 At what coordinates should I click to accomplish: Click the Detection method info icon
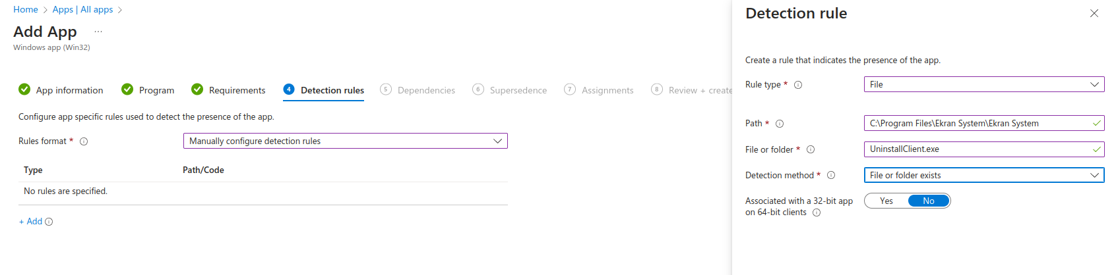pos(831,175)
